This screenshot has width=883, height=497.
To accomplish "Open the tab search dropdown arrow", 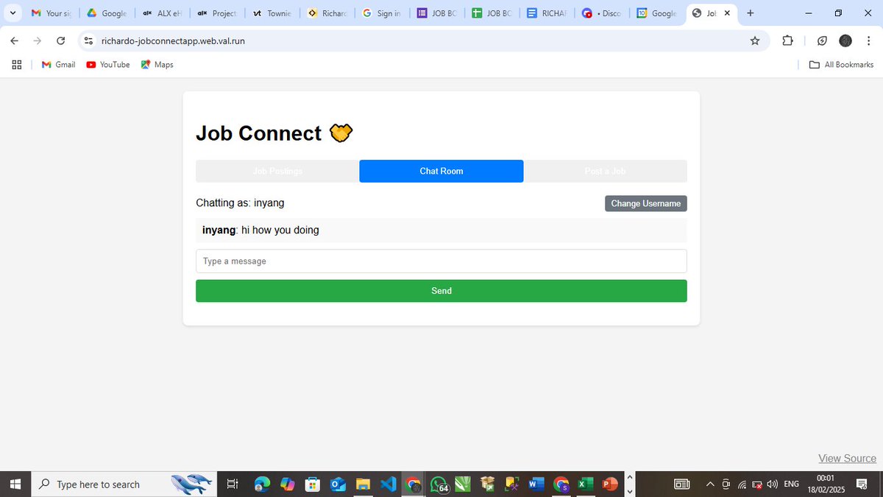I will [12, 13].
